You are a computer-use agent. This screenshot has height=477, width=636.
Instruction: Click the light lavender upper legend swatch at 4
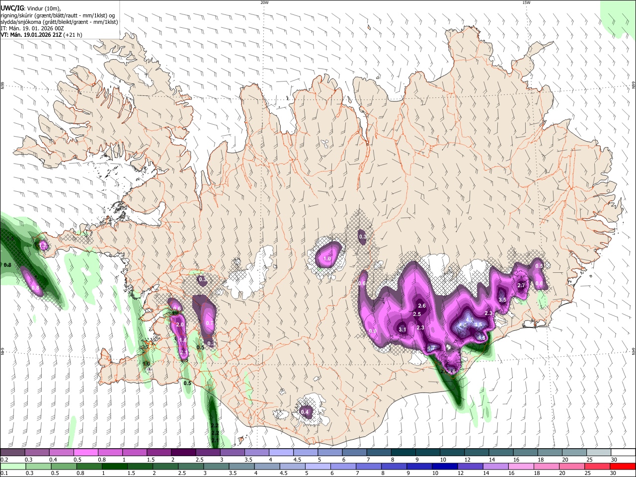pos(281,452)
